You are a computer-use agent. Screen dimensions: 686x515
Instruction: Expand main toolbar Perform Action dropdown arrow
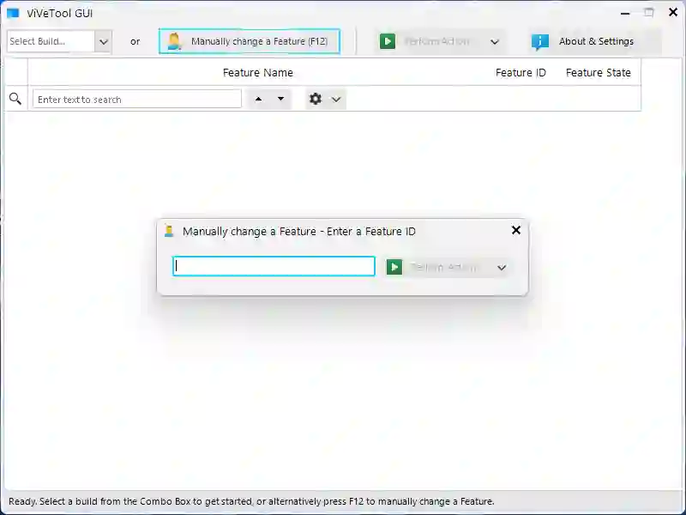(x=495, y=42)
